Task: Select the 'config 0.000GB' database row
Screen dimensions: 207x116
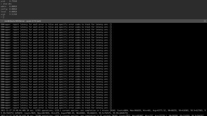Action: point(9,9)
